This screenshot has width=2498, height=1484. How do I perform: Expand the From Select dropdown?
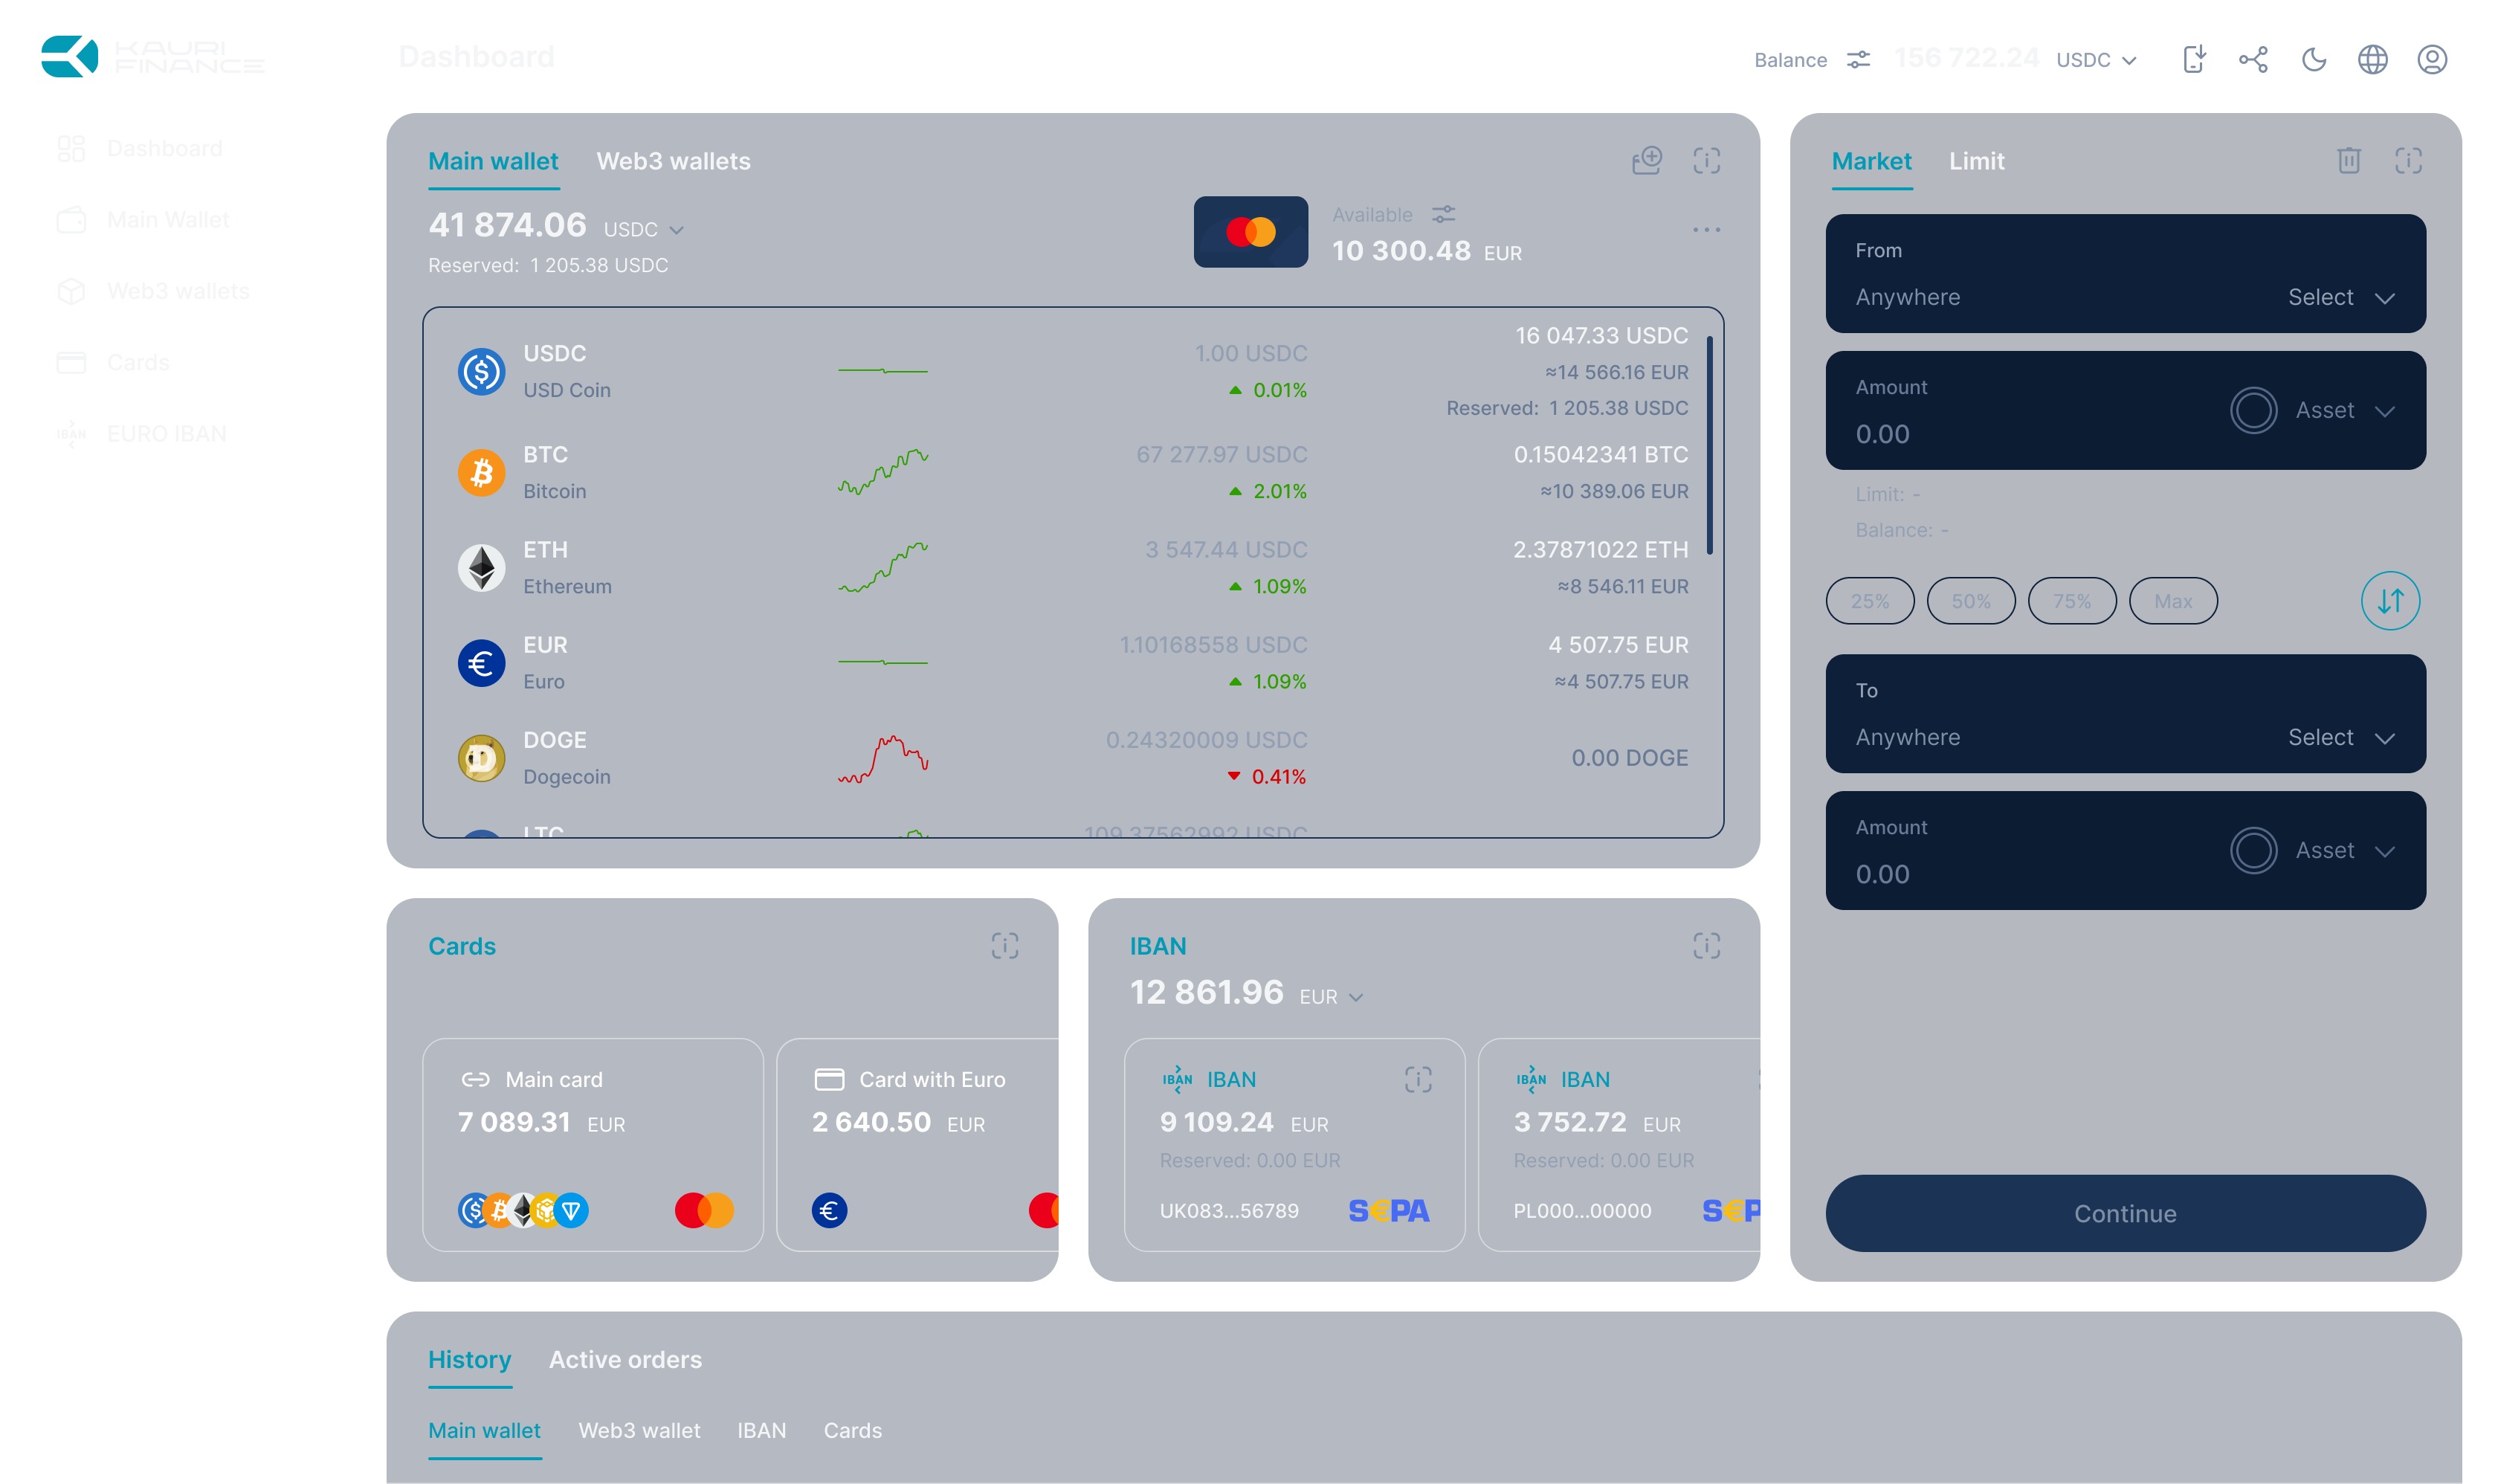(2340, 298)
